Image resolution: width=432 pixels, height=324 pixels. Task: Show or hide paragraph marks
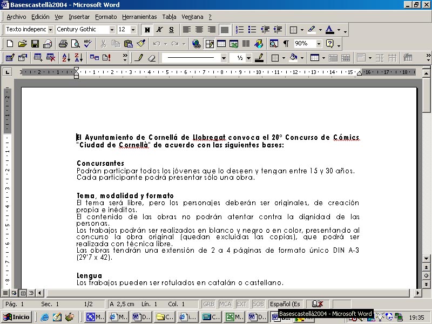(x=286, y=44)
